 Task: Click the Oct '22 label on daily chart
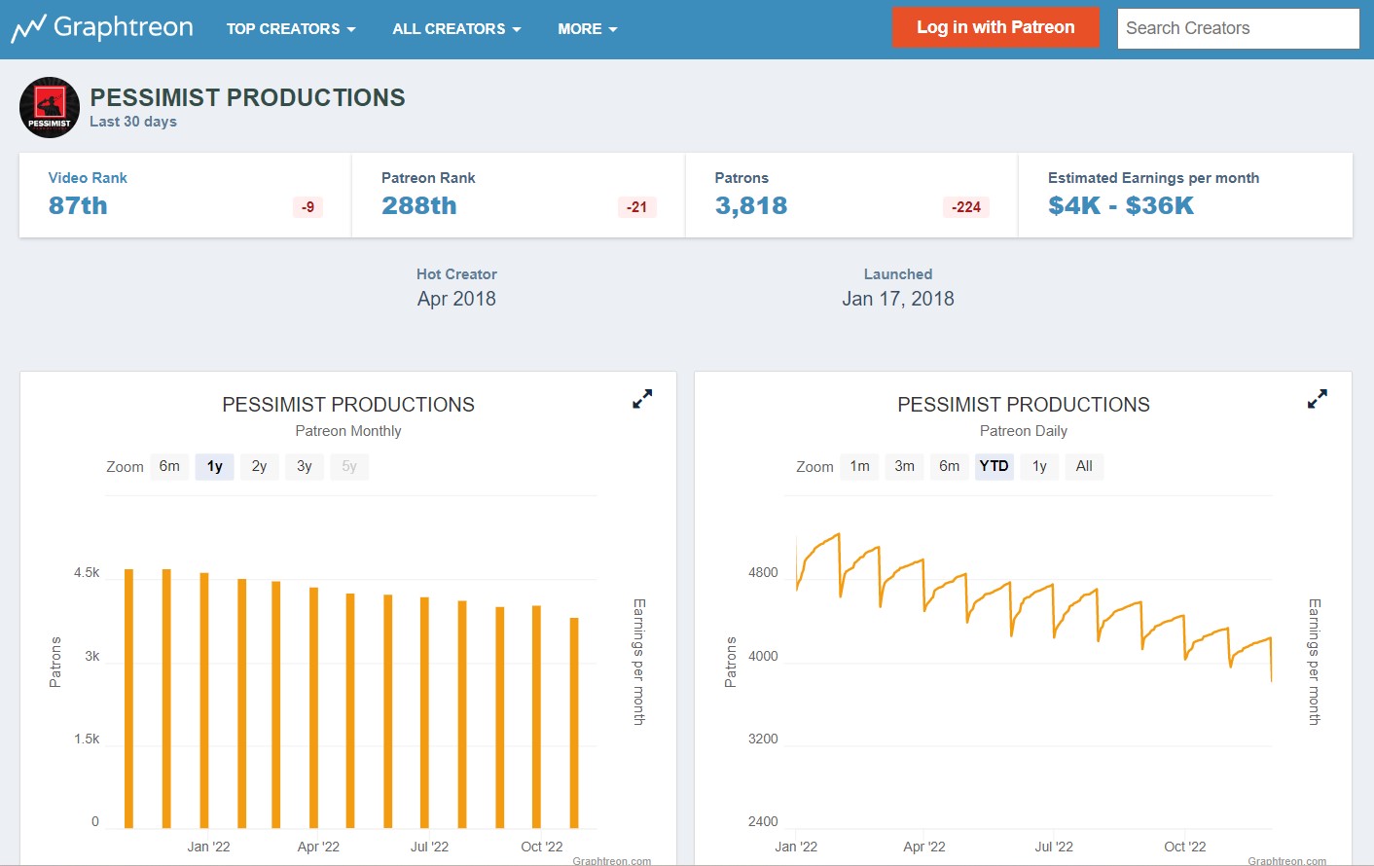pos(1185,847)
